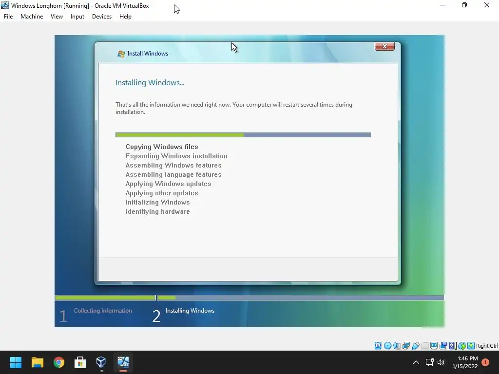Image resolution: width=499 pixels, height=374 pixels.
Task: Open the Input menu
Action: (77, 17)
